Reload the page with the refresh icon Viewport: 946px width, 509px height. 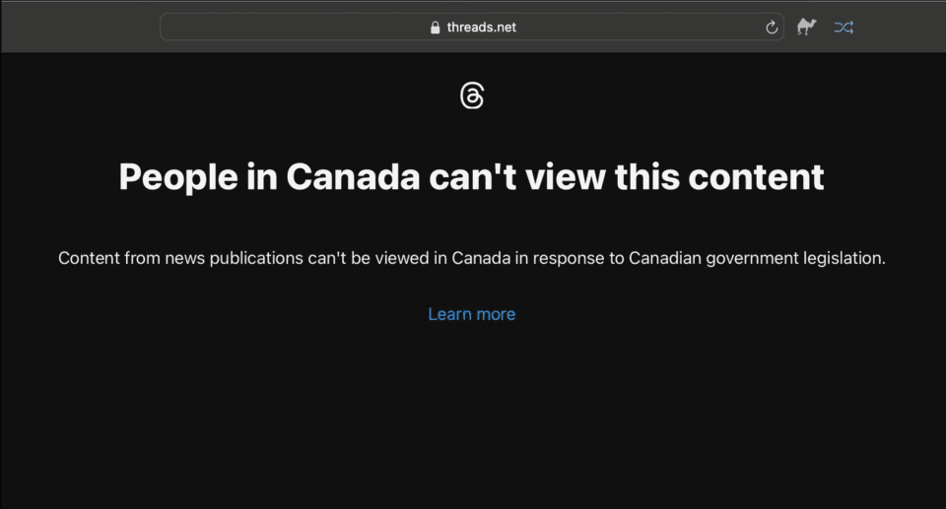772,28
